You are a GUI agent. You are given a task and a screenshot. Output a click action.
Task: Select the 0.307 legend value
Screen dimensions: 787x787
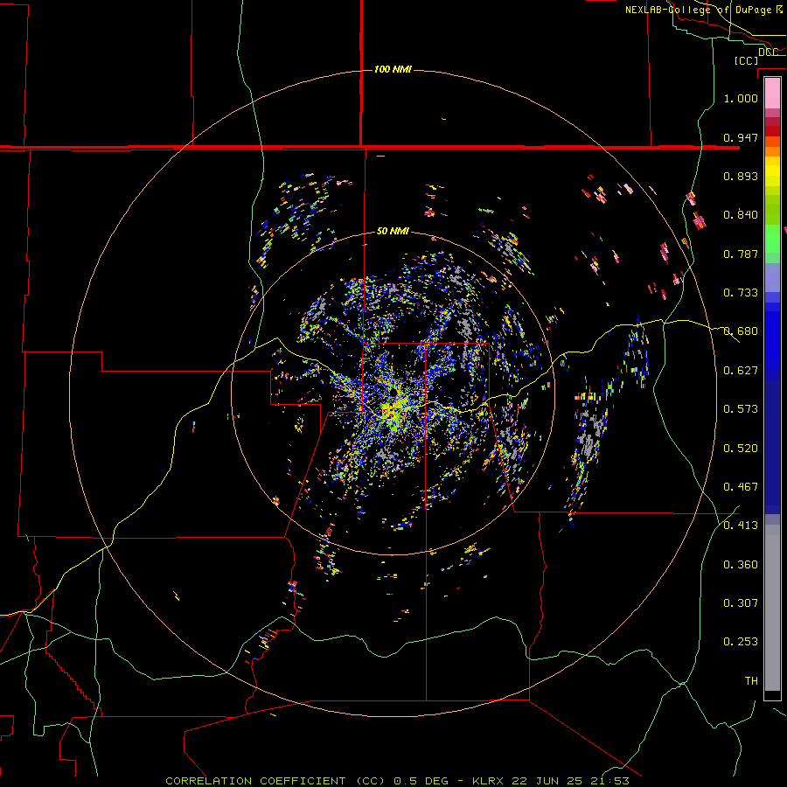coord(741,603)
